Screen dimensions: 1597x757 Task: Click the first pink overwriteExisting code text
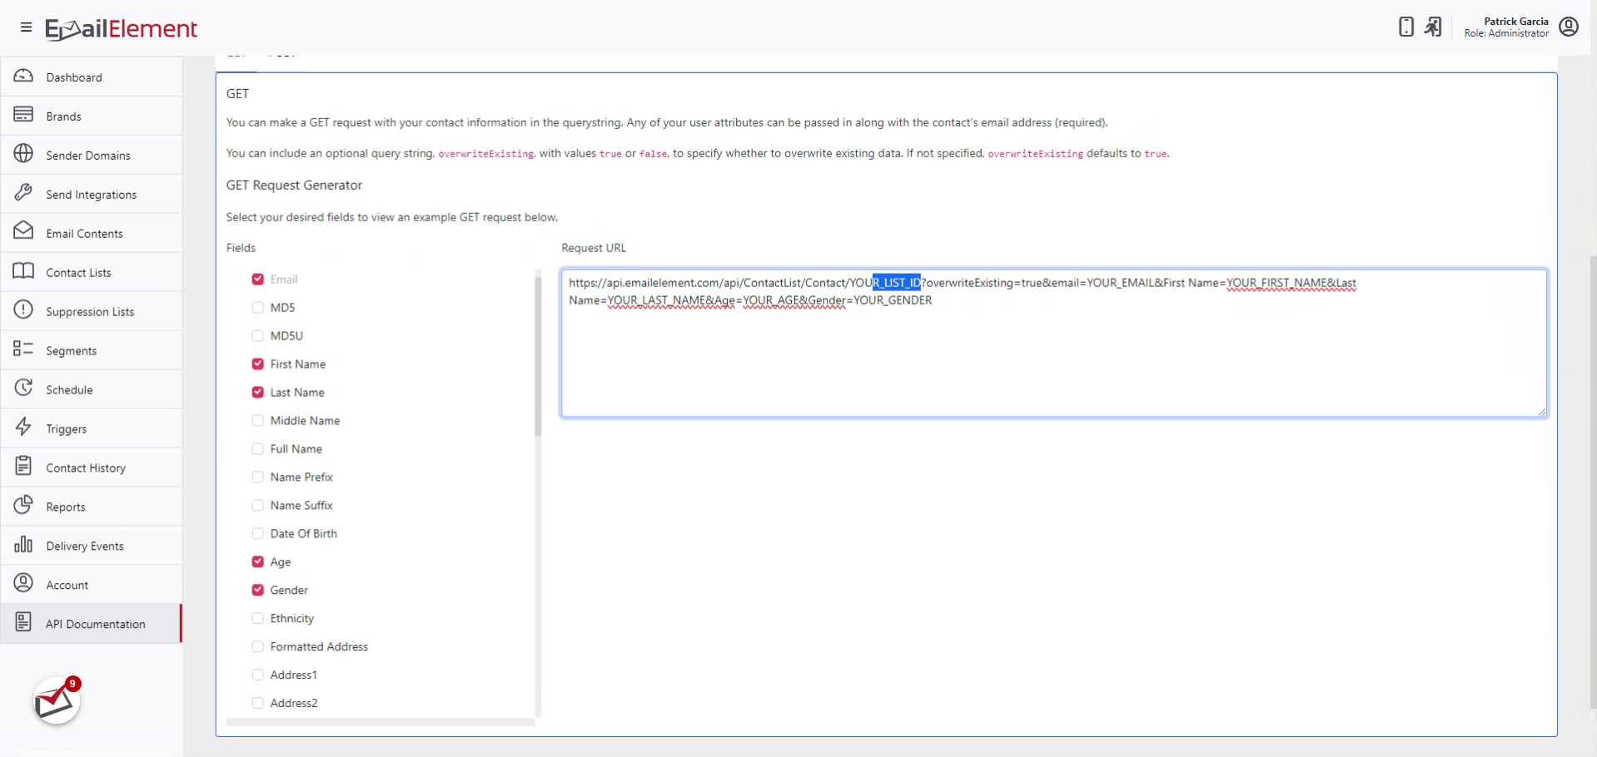(x=486, y=154)
